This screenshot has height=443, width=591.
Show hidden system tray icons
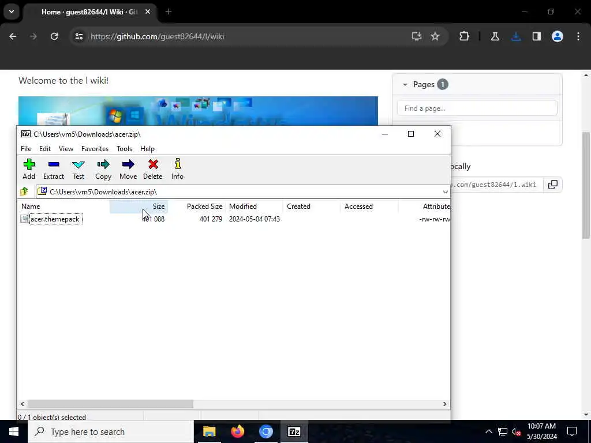488,431
